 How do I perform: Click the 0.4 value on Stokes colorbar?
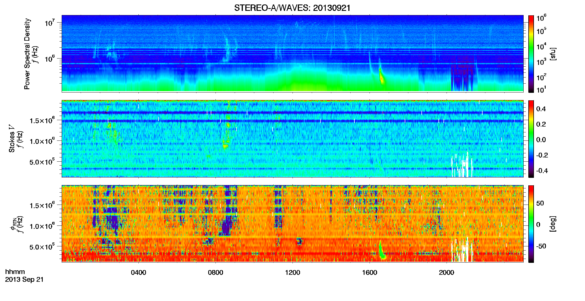541,109
